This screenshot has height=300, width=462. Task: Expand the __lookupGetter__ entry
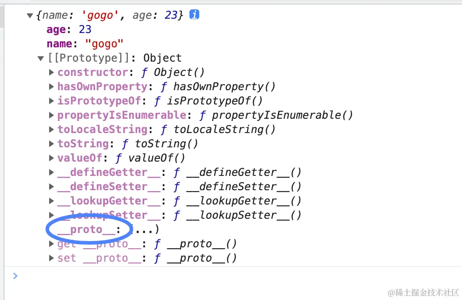[51, 201]
